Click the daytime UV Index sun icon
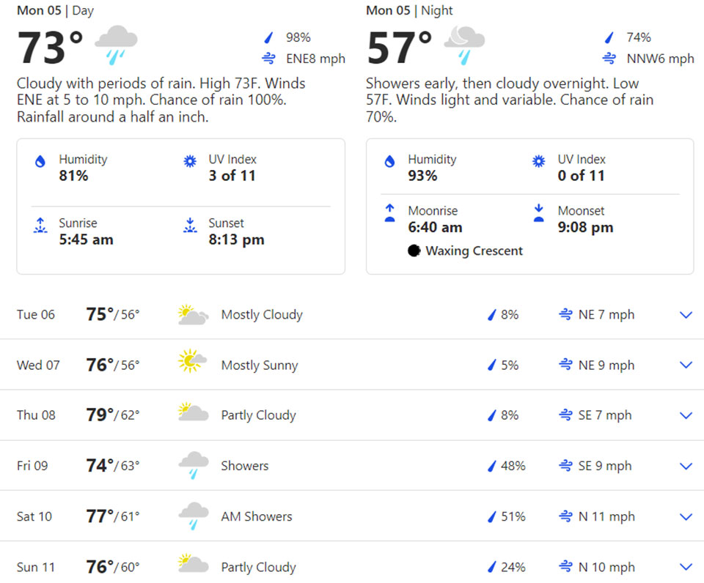This screenshot has width=704, height=583. [x=191, y=162]
